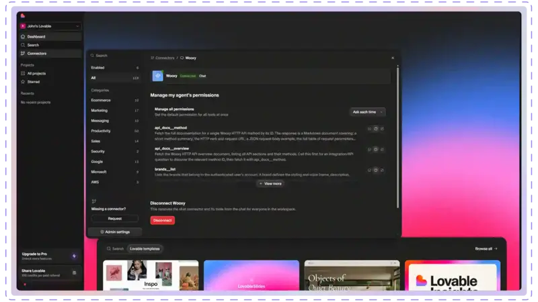Click the Starred star icon
This screenshot has height=302, width=538.
point(23,82)
